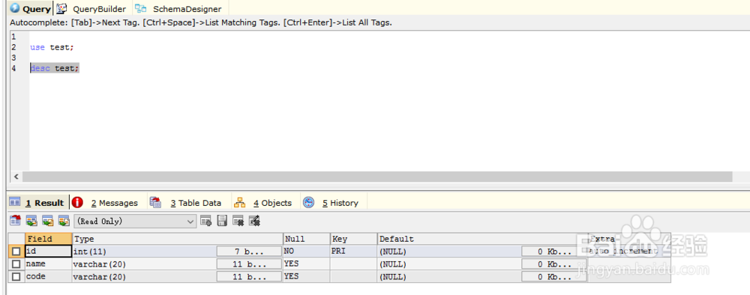The height and width of the screenshot is (295, 750).
Task: Click the 11 b... button in the name row
Action: (249, 264)
